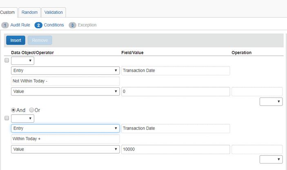Switch to the Validation tab
The image size is (287, 170).
coord(53,12)
